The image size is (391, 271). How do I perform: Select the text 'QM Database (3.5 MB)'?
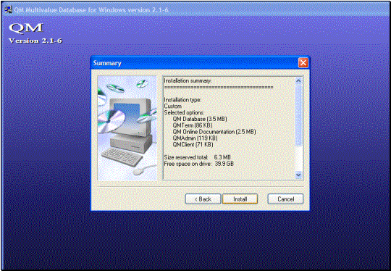point(200,119)
